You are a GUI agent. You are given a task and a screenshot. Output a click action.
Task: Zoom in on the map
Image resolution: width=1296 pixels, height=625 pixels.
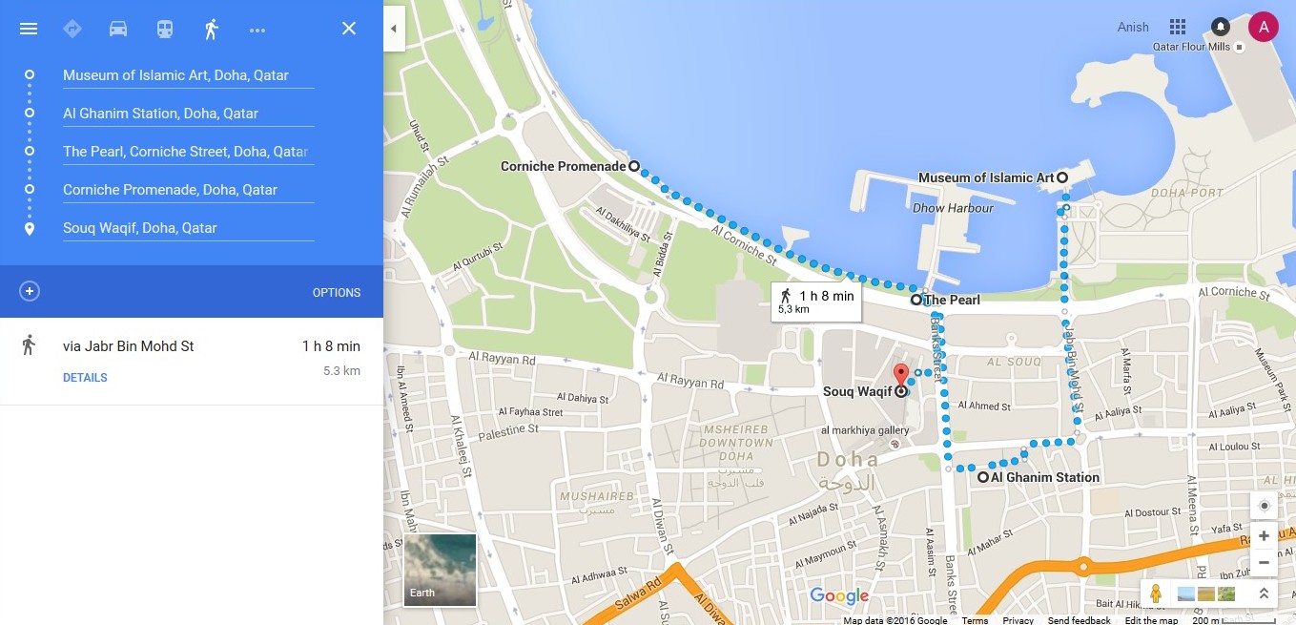[1264, 536]
